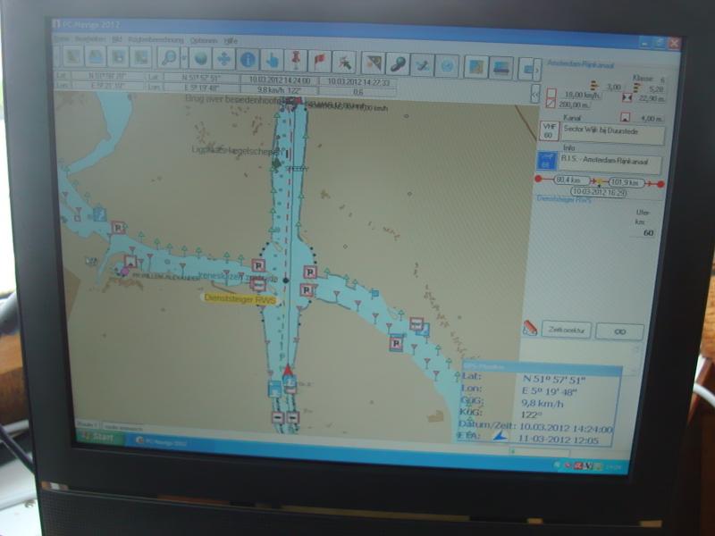Click the globe overview icon
Image resolution: width=715 pixels, height=536 pixels.
click(x=201, y=59)
